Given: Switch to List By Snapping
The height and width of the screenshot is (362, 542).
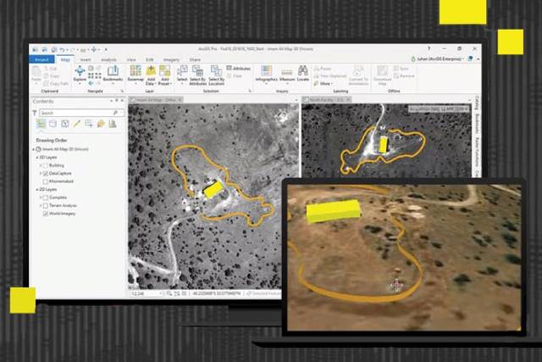Looking at the screenshot, I should point(88,124).
